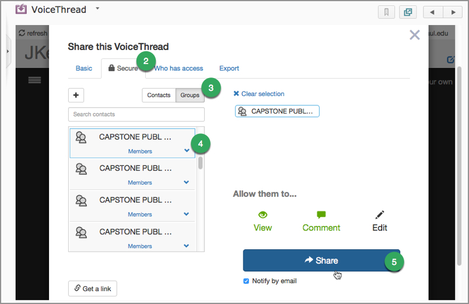Image resolution: width=469 pixels, height=304 pixels.
Task: Open the Who has access tab
Action: (178, 68)
